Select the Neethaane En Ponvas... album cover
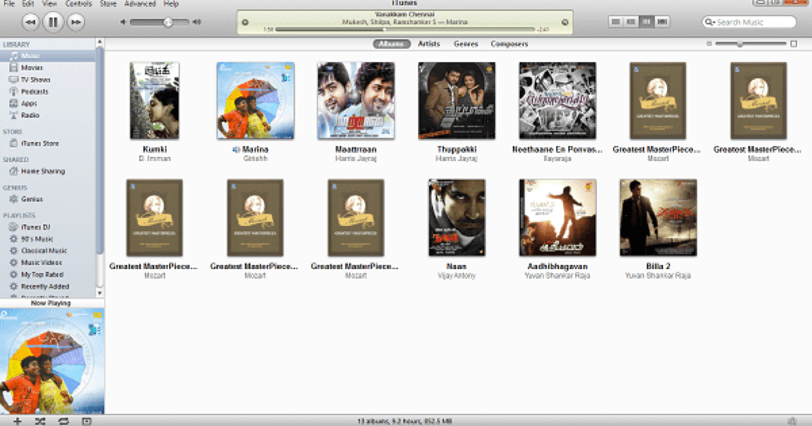This screenshot has width=812, height=426. pyautogui.click(x=557, y=101)
